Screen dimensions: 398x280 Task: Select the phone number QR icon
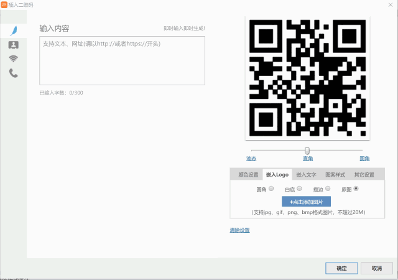tap(14, 73)
